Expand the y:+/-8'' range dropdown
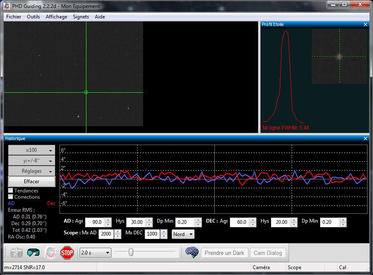The image size is (373, 275). tap(32, 161)
